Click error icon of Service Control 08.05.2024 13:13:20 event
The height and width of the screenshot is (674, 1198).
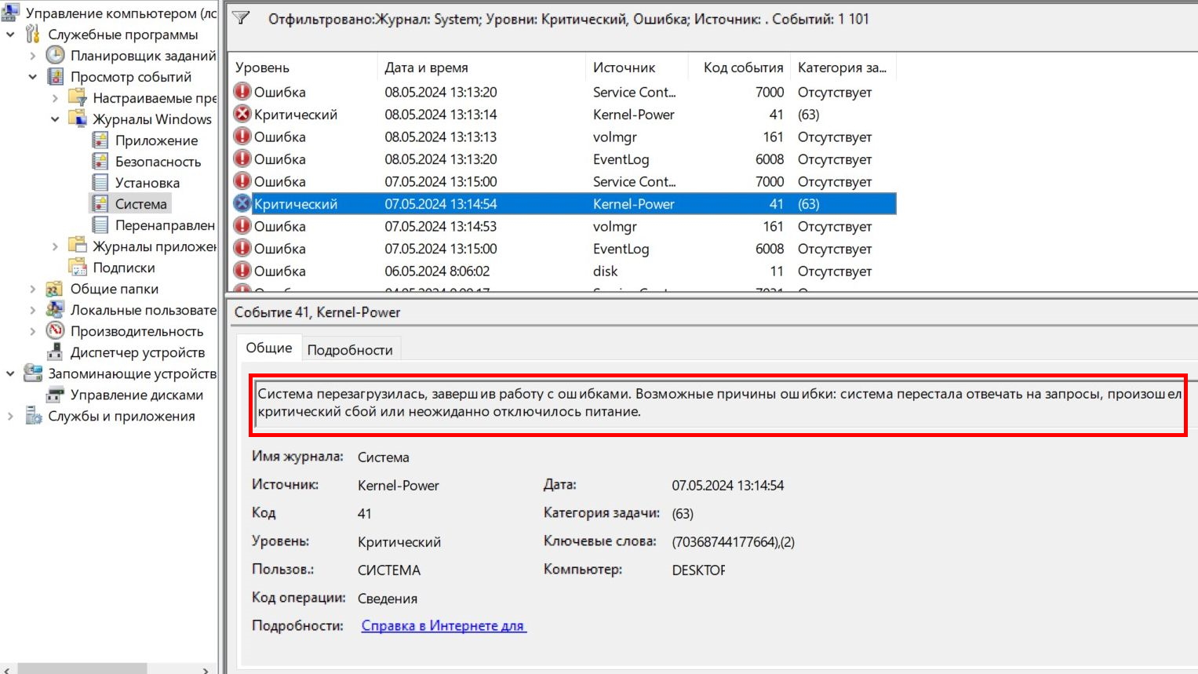pos(243,91)
